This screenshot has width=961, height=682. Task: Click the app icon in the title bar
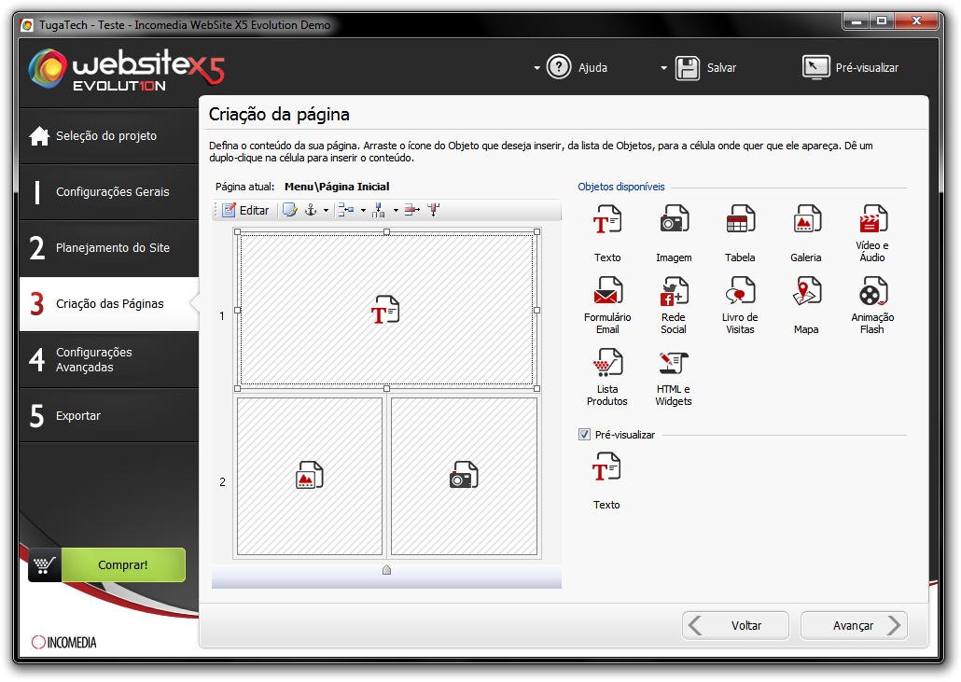pos(27,25)
